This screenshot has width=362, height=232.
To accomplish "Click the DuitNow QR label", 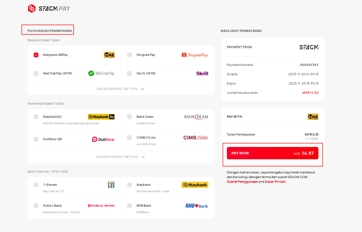I will tap(52, 139).
